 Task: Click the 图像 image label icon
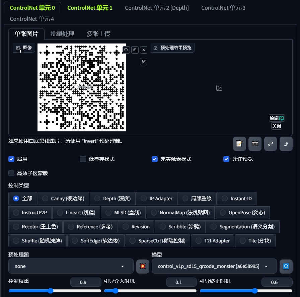coord(18,48)
